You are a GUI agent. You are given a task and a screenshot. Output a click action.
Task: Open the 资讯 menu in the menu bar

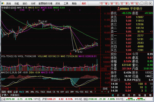[58, 4]
